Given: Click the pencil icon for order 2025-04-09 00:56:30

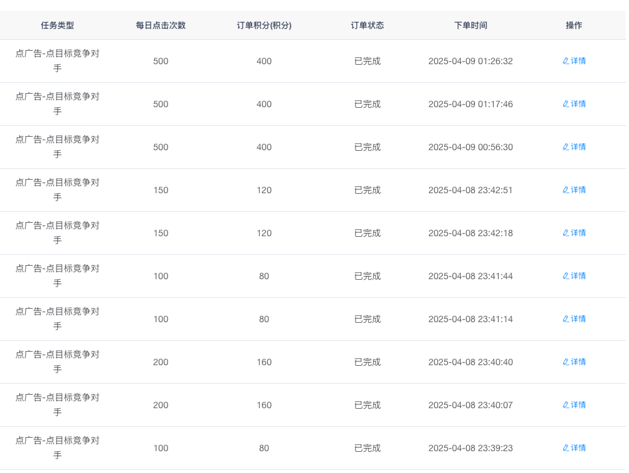Looking at the screenshot, I should coord(566,147).
